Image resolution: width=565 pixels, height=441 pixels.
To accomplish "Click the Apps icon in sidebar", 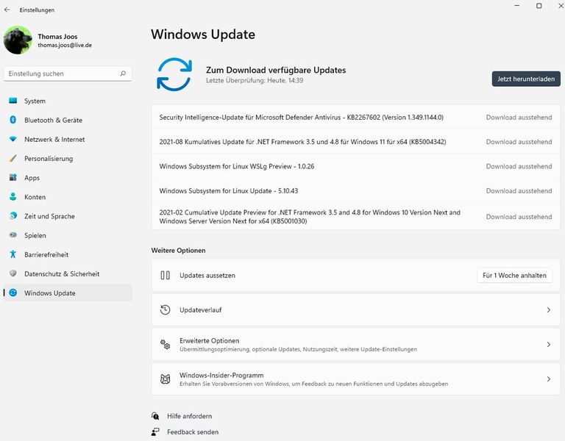I will tap(13, 177).
